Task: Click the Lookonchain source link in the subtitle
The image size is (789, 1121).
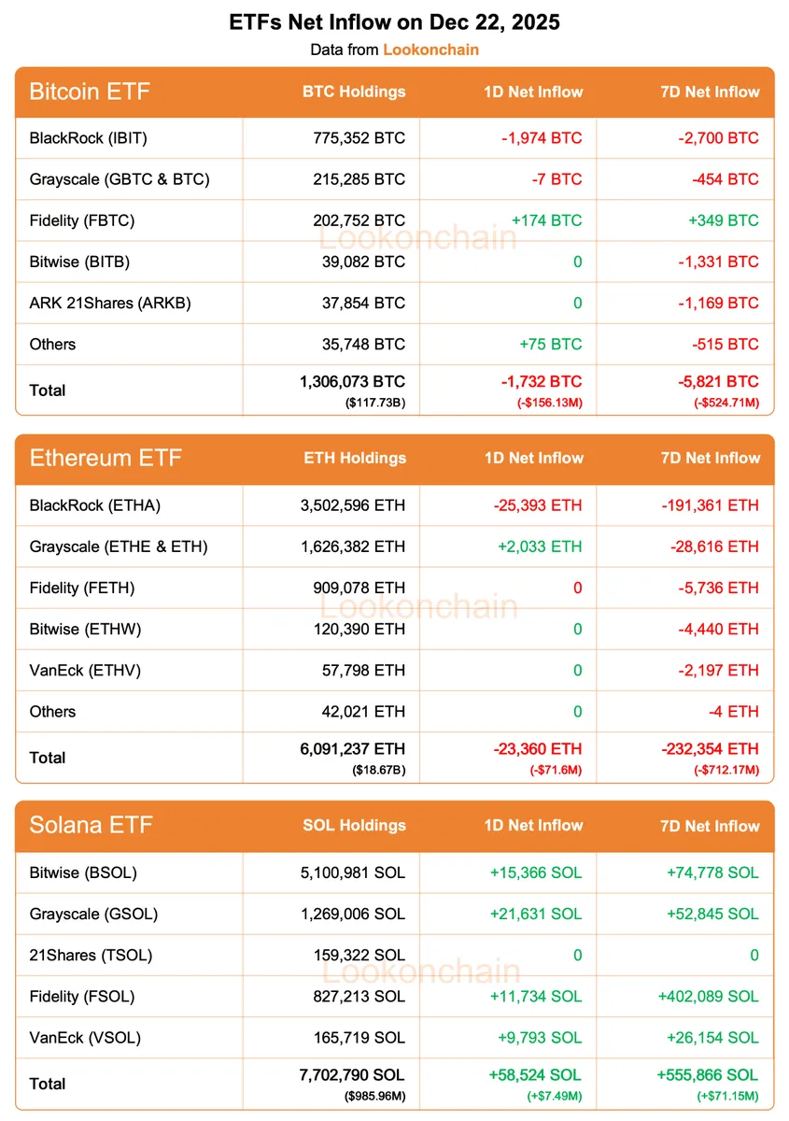Action: [430, 50]
